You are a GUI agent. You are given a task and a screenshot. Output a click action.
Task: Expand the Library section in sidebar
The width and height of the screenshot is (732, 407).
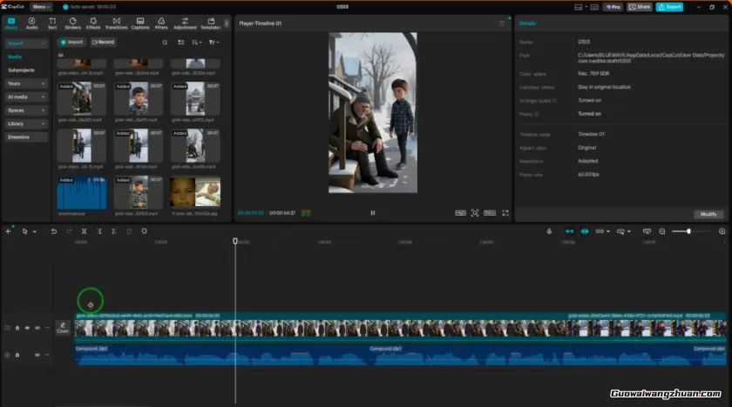(27, 123)
